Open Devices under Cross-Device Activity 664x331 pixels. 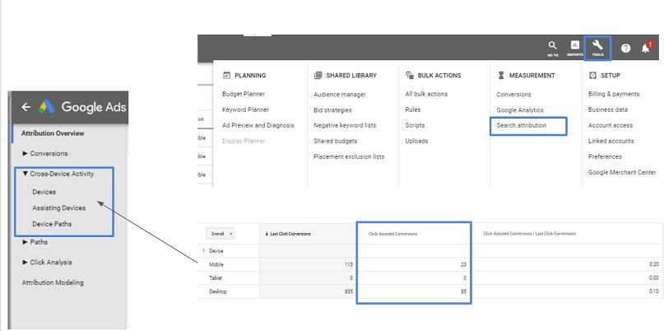(44, 192)
